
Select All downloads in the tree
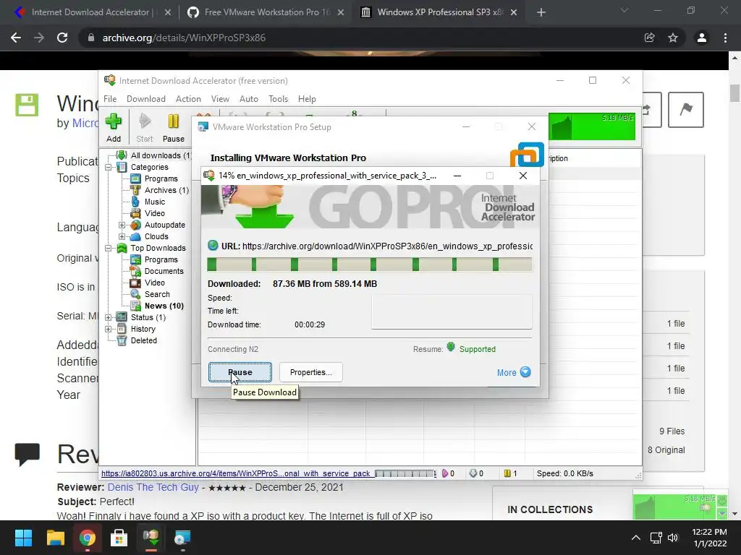(x=159, y=155)
